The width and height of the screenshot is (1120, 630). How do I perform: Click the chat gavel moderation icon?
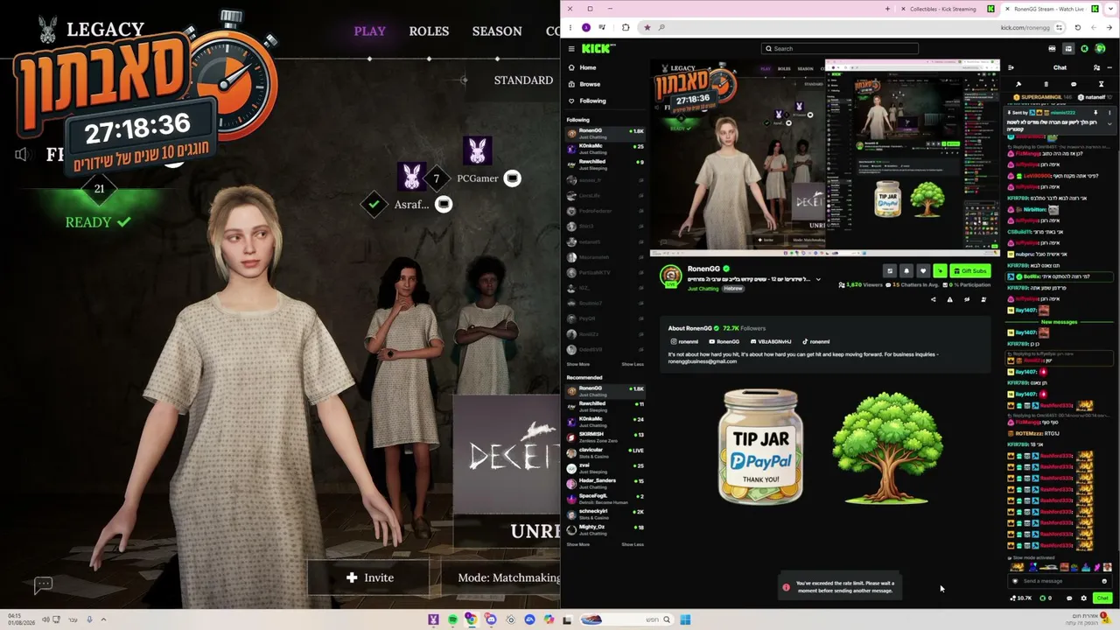[x=1018, y=84]
